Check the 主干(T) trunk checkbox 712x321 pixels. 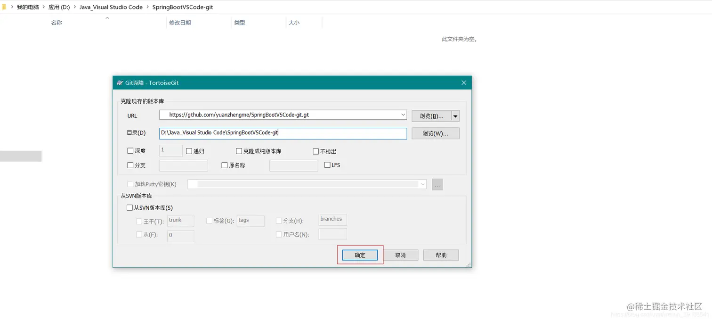[139, 221]
